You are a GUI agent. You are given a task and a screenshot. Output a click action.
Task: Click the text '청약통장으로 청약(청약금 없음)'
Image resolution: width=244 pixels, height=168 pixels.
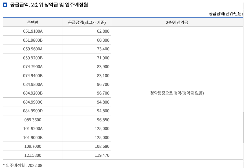pos(177,93)
